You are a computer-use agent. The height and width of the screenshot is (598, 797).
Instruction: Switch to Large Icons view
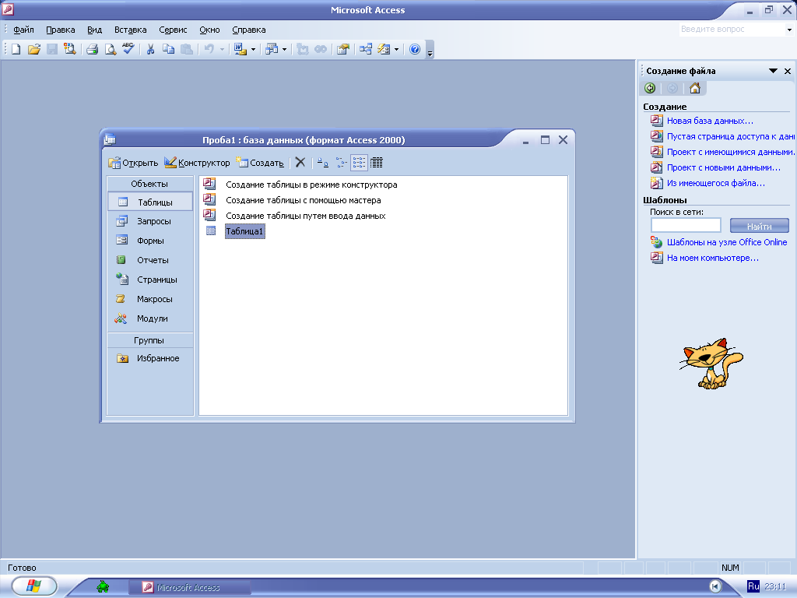click(323, 163)
